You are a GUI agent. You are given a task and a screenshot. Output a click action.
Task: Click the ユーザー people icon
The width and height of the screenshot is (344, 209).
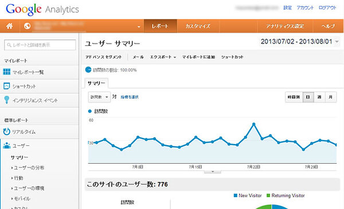6,145
